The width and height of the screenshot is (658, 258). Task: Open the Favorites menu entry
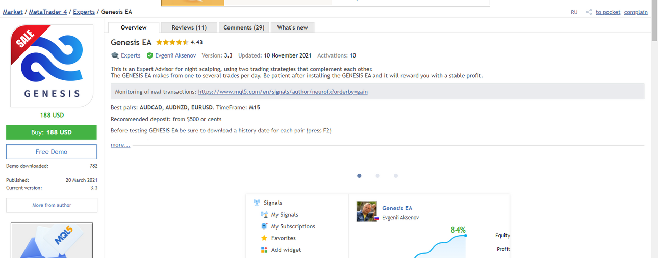283,238
